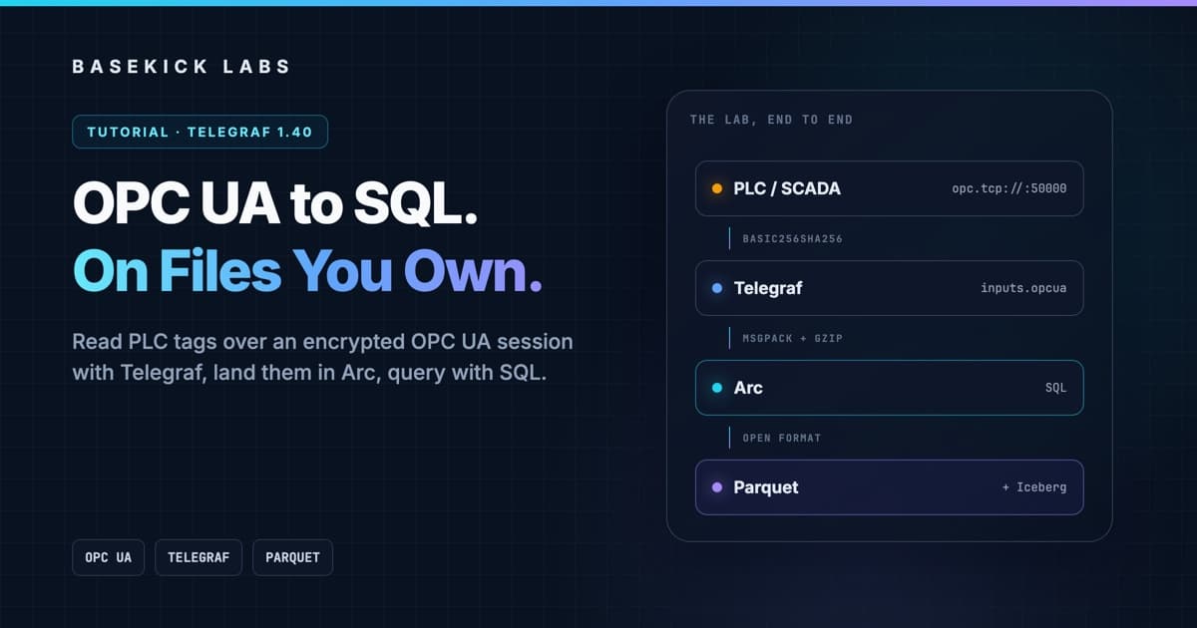Open the PLC / SCADA card
1197x628 pixels.
tap(889, 188)
